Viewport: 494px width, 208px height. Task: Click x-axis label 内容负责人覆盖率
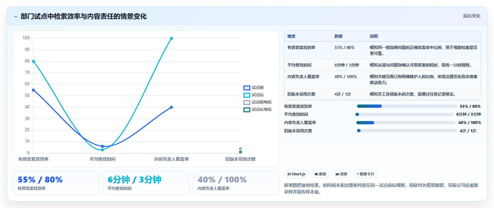pyautogui.click(x=172, y=159)
